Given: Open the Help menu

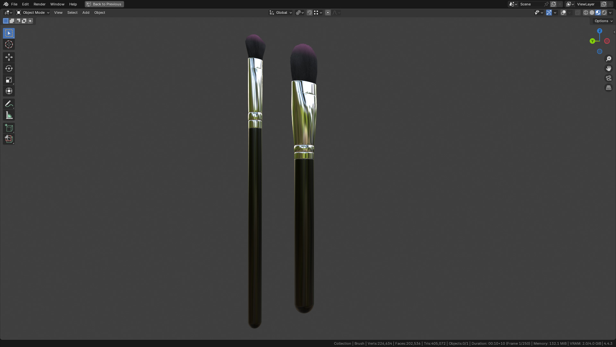Looking at the screenshot, I should 73,4.
